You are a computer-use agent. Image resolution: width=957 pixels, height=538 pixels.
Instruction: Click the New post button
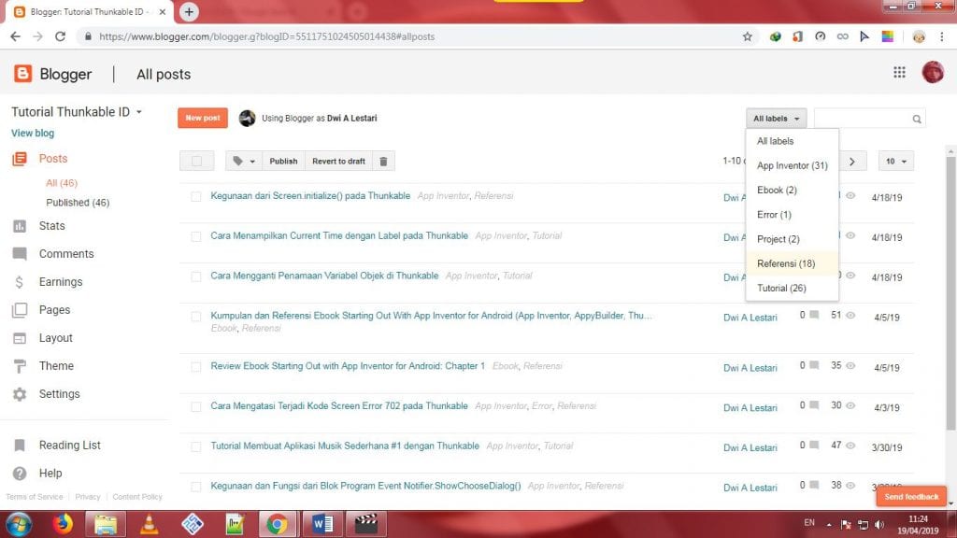[x=203, y=118]
